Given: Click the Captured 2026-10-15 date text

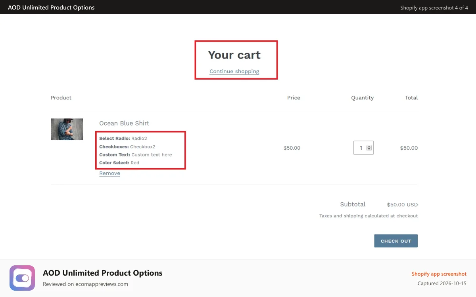Looking at the screenshot, I should click(x=442, y=283).
